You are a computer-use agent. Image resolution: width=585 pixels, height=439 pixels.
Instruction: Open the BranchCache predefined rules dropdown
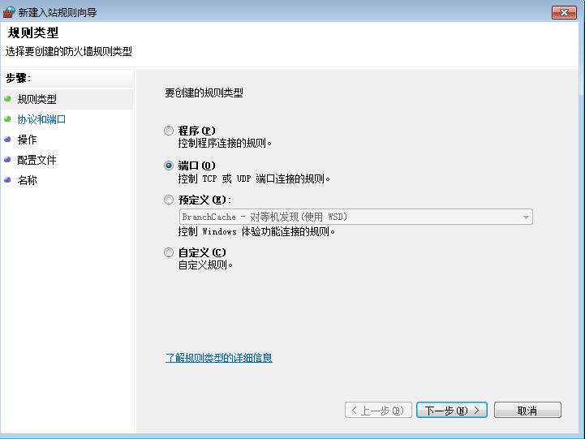pos(356,217)
